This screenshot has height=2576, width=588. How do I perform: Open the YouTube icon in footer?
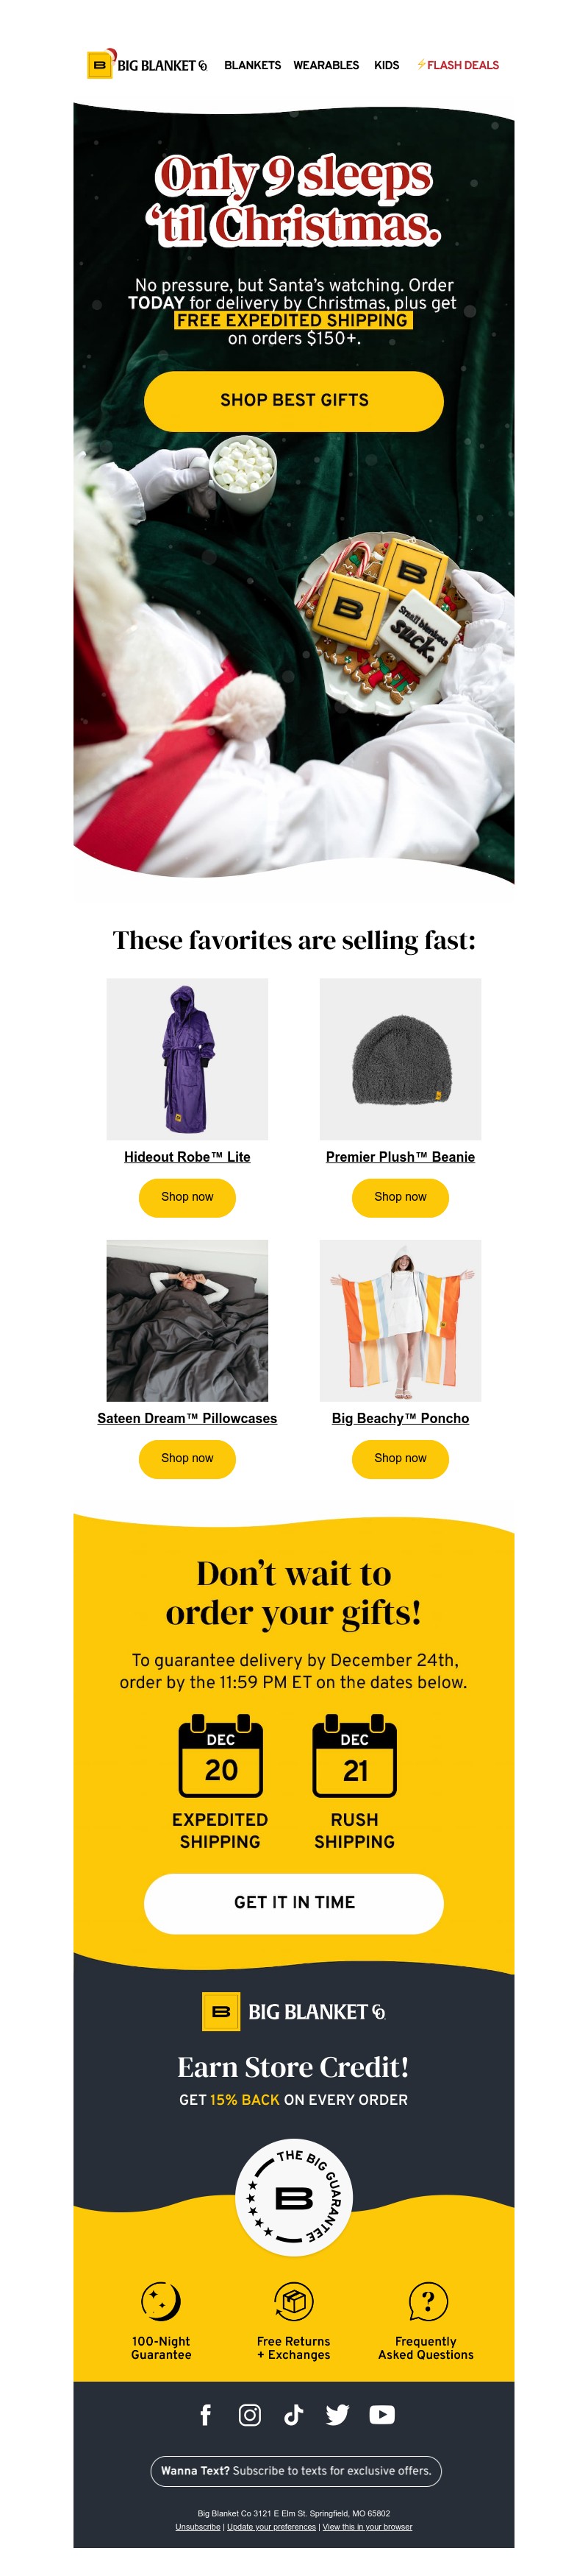click(x=381, y=2414)
